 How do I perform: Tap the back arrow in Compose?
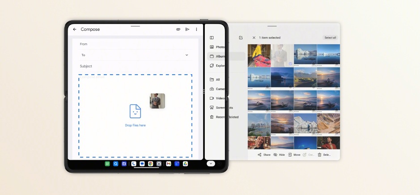pyautogui.click(x=75, y=29)
